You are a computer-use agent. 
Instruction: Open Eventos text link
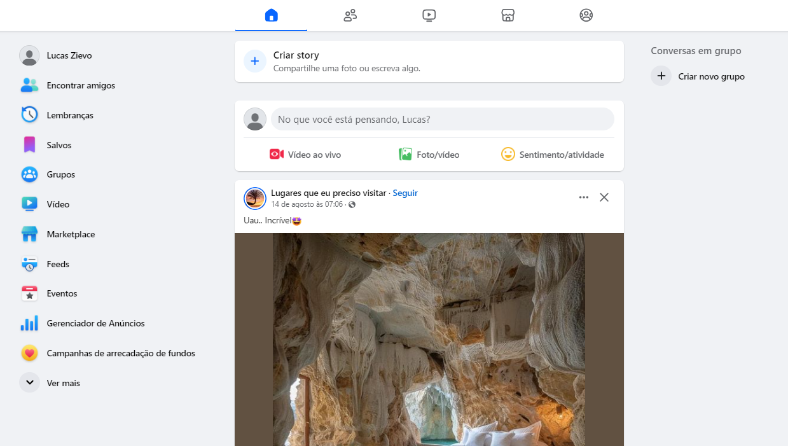click(62, 293)
